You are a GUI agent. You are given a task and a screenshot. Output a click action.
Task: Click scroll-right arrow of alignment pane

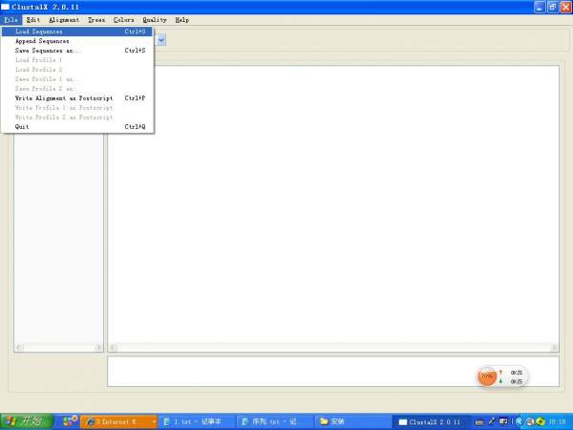(x=554, y=348)
